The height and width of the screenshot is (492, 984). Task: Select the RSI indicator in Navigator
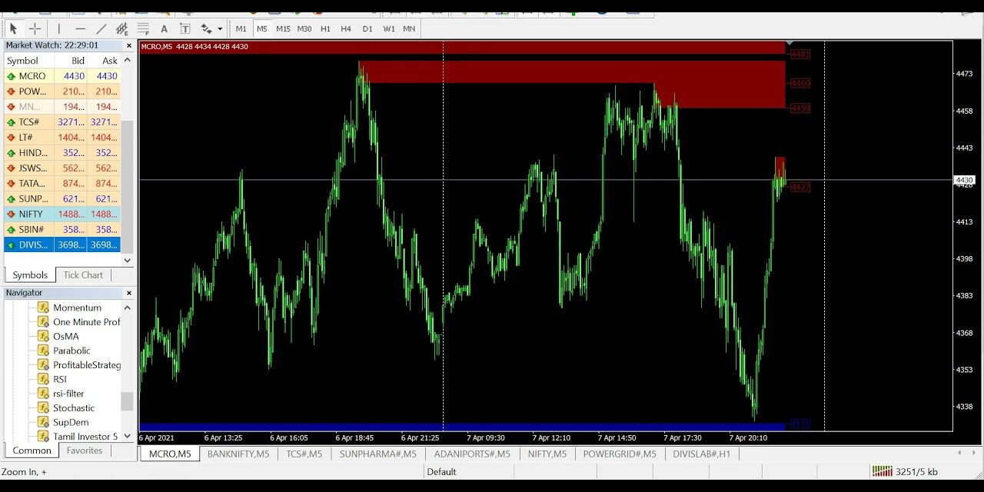(59, 379)
